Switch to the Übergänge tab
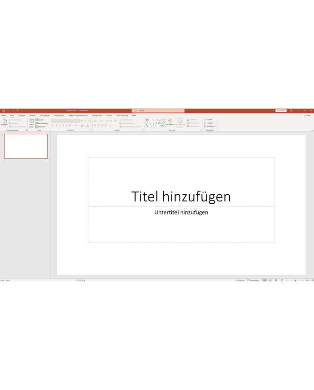This screenshot has width=314, height=390. coord(44,115)
